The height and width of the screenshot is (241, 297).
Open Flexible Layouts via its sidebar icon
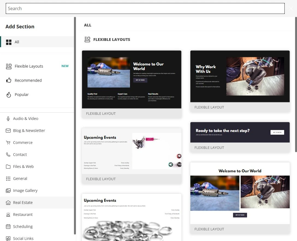pos(9,66)
